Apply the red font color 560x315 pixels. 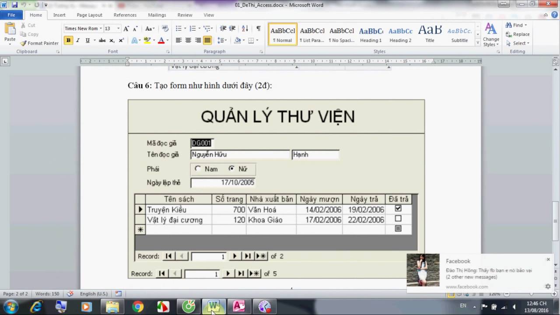click(161, 40)
